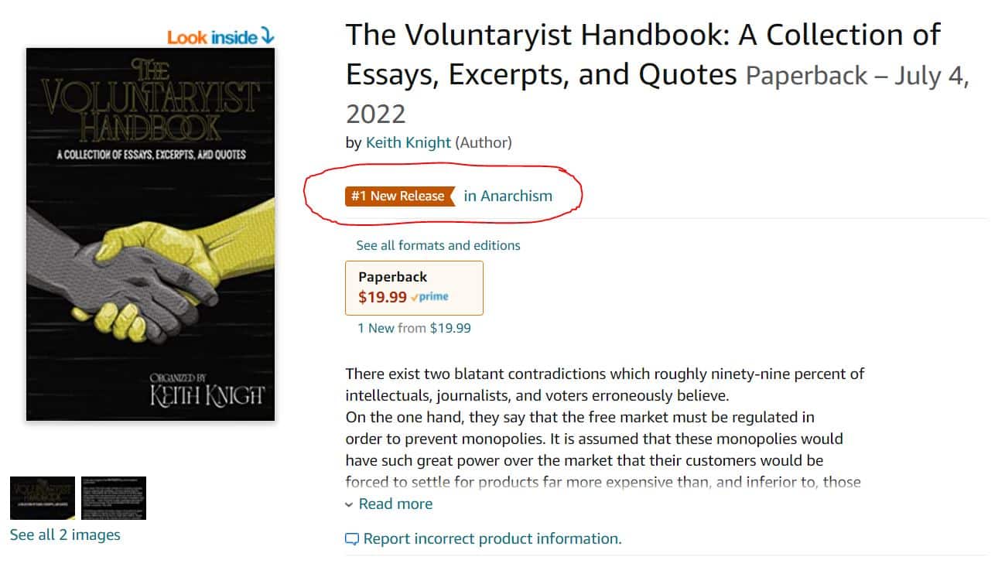This screenshot has height=567, width=1005.
Task: Click the Look inside label text
Action: pos(213,36)
